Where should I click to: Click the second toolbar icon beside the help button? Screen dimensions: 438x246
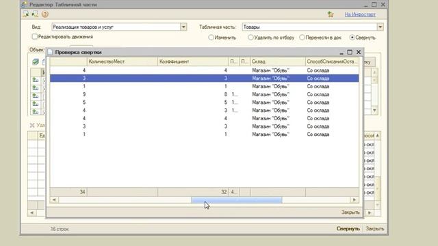coord(35,14)
